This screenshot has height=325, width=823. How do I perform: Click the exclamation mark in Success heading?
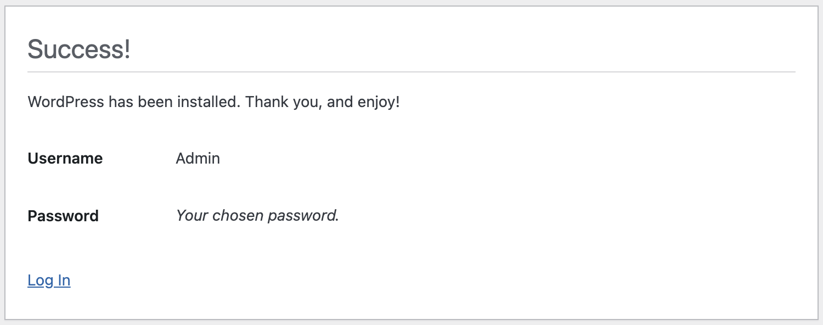(x=127, y=49)
